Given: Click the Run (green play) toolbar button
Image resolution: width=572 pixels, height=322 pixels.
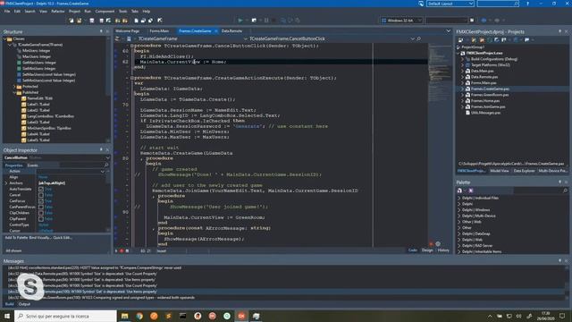Looking at the screenshot, I should pyautogui.click(x=240, y=21).
